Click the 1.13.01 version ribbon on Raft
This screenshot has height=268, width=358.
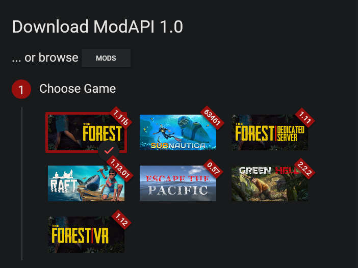120,168
